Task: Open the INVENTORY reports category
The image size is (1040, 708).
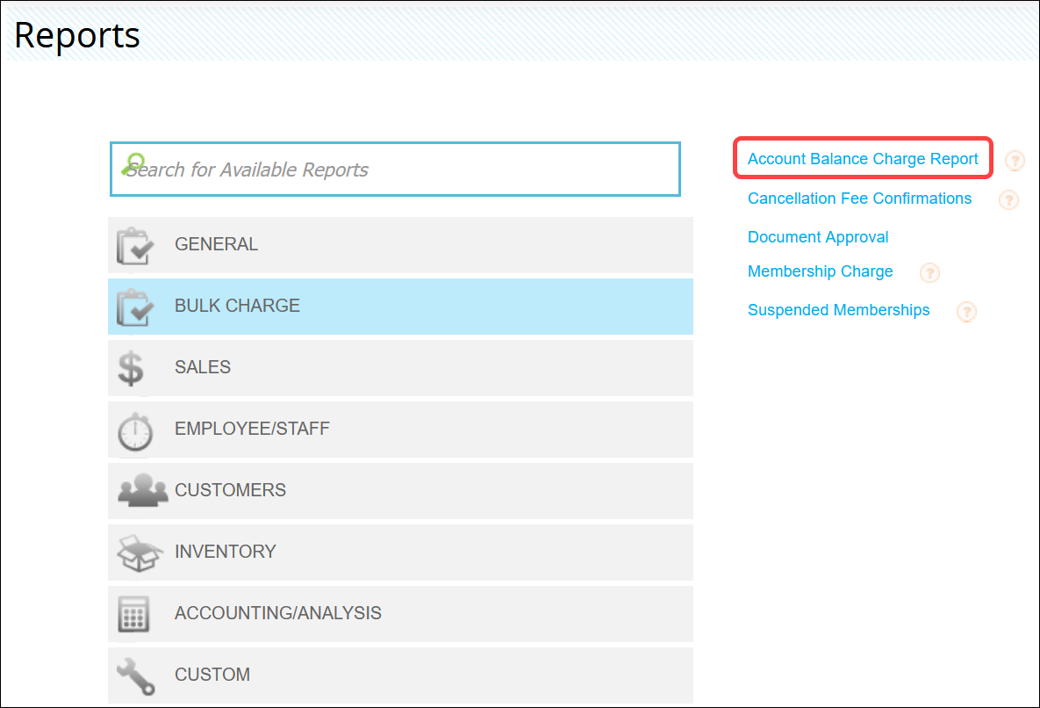Action: tap(400, 553)
